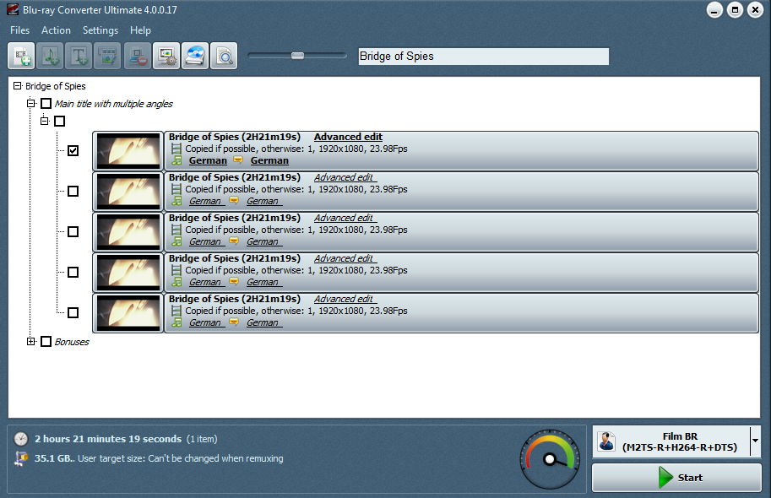Uncheck the first Bridge of Spies title checkbox
The width and height of the screenshot is (771, 498).
73,150
